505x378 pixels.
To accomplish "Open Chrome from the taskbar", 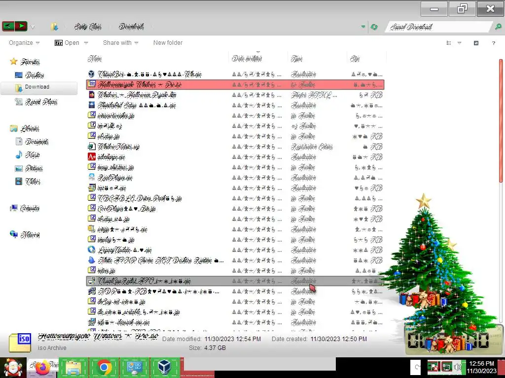I will click(x=104, y=367).
